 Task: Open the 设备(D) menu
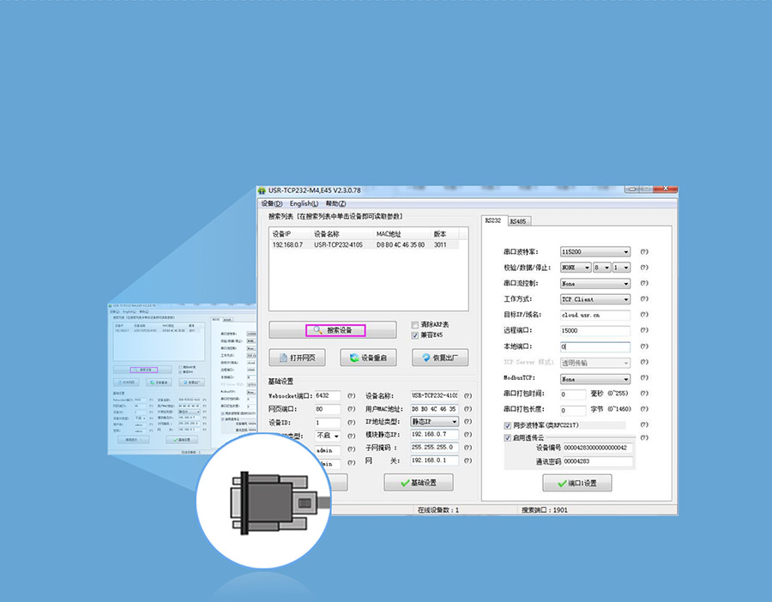point(272,204)
